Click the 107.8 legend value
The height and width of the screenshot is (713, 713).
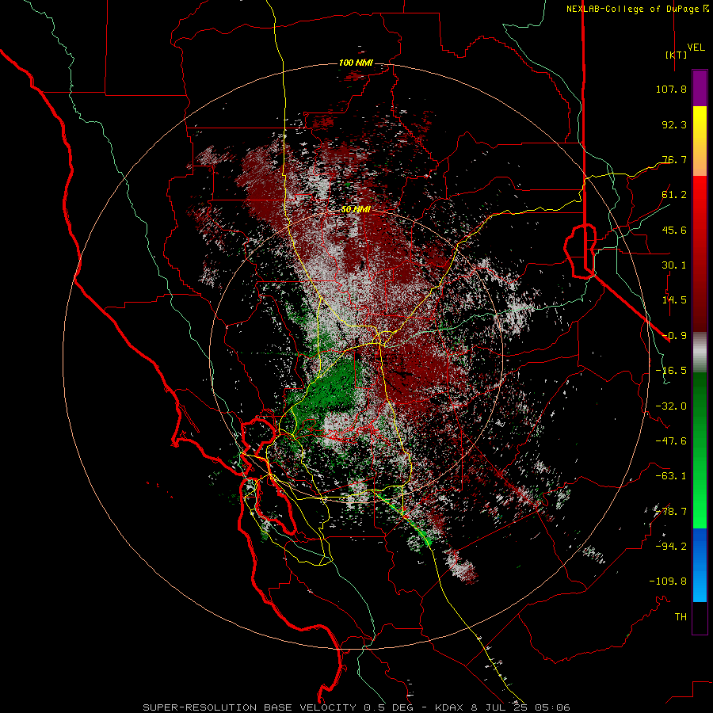[671, 89]
